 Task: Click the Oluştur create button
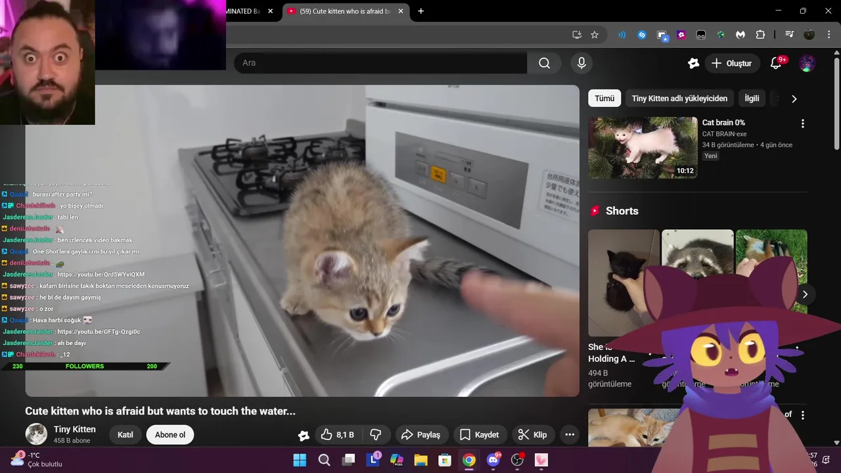[x=732, y=63]
